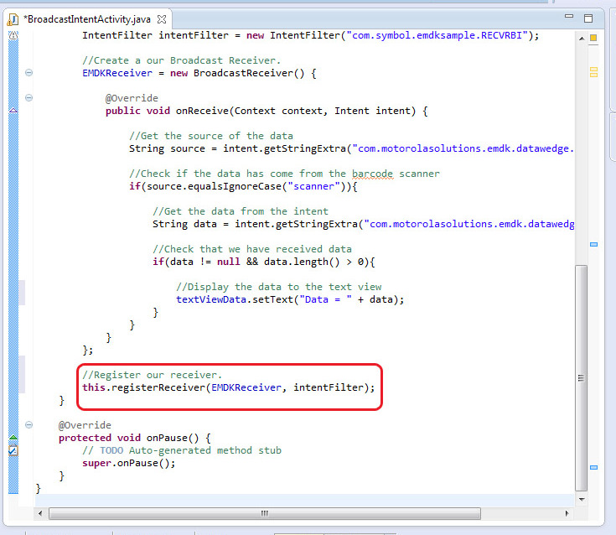Click the override indicator beside onReceive method
Image resolution: width=616 pixels, height=535 pixels.
click(x=13, y=110)
